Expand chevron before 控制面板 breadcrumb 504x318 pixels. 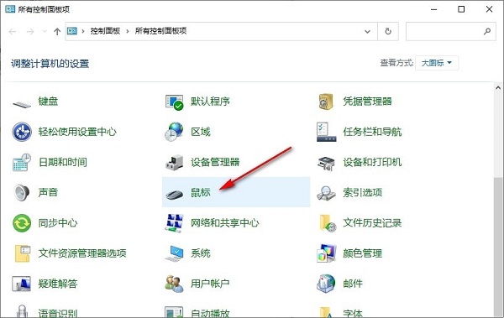[83, 31]
